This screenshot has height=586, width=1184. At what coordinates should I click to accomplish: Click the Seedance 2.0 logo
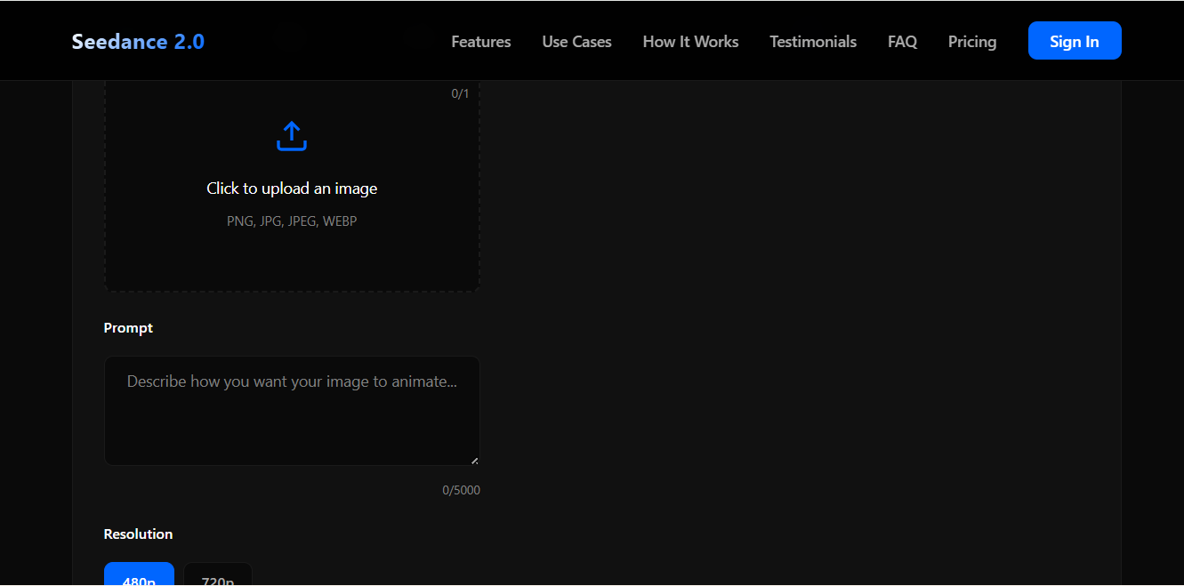pyautogui.click(x=138, y=42)
